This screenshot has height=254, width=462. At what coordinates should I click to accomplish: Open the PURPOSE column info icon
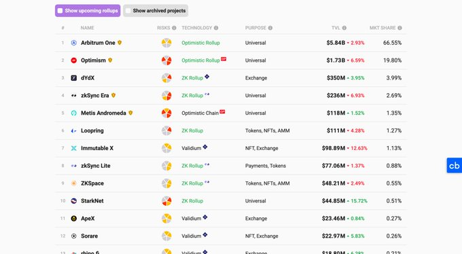(x=270, y=28)
